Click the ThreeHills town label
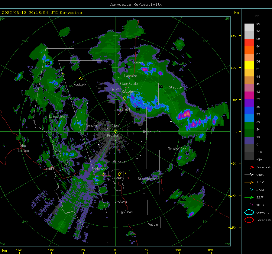Image resolution: width=272 pixels, height=254 pixels. [x=151, y=132]
